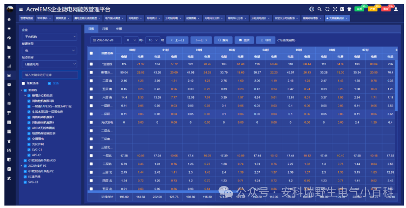Uncheck SVG-C1 in the circuit tree
The image size is (406, 208).
pos(29,150)
